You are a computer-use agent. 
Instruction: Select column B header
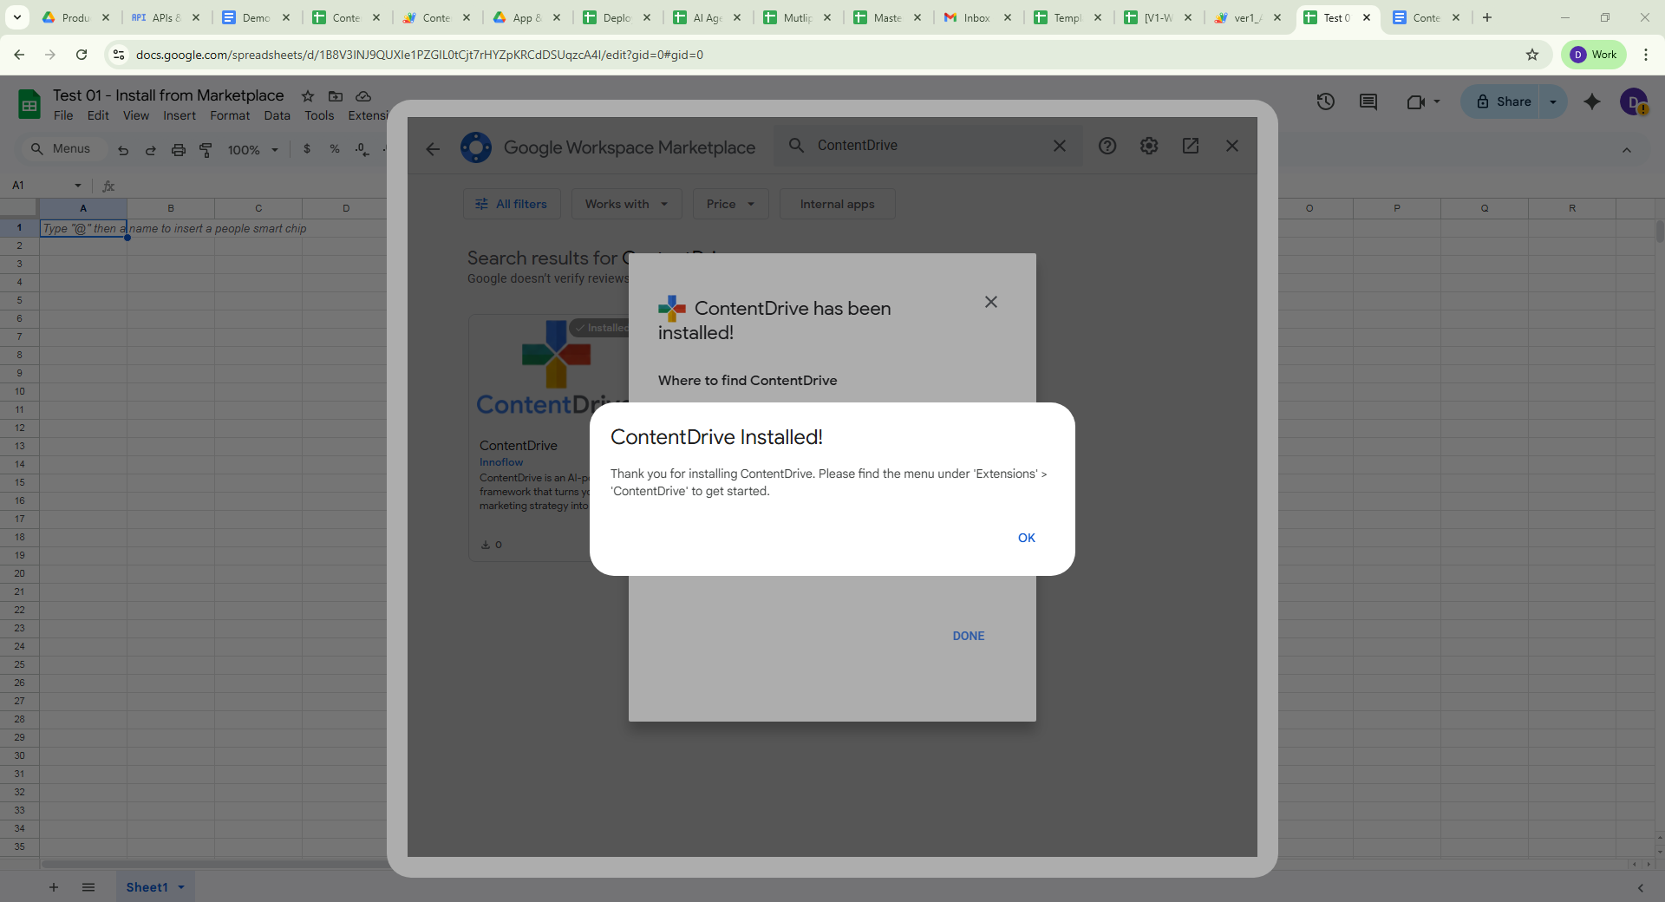pos(171,208)
